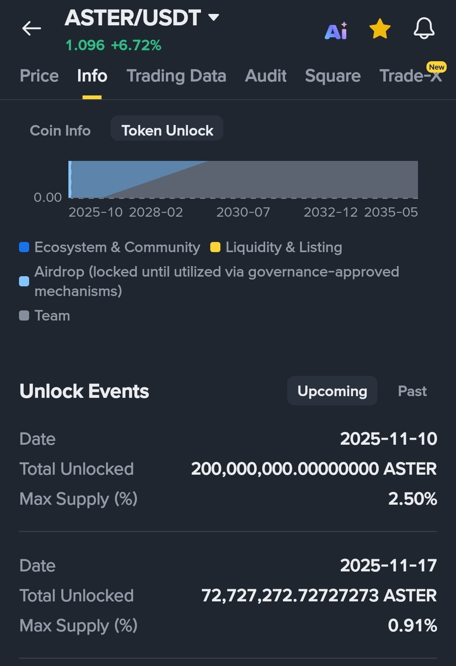Tap the token unlock chart area
Screen dimensions: 456x666
[x=243, y=179]
